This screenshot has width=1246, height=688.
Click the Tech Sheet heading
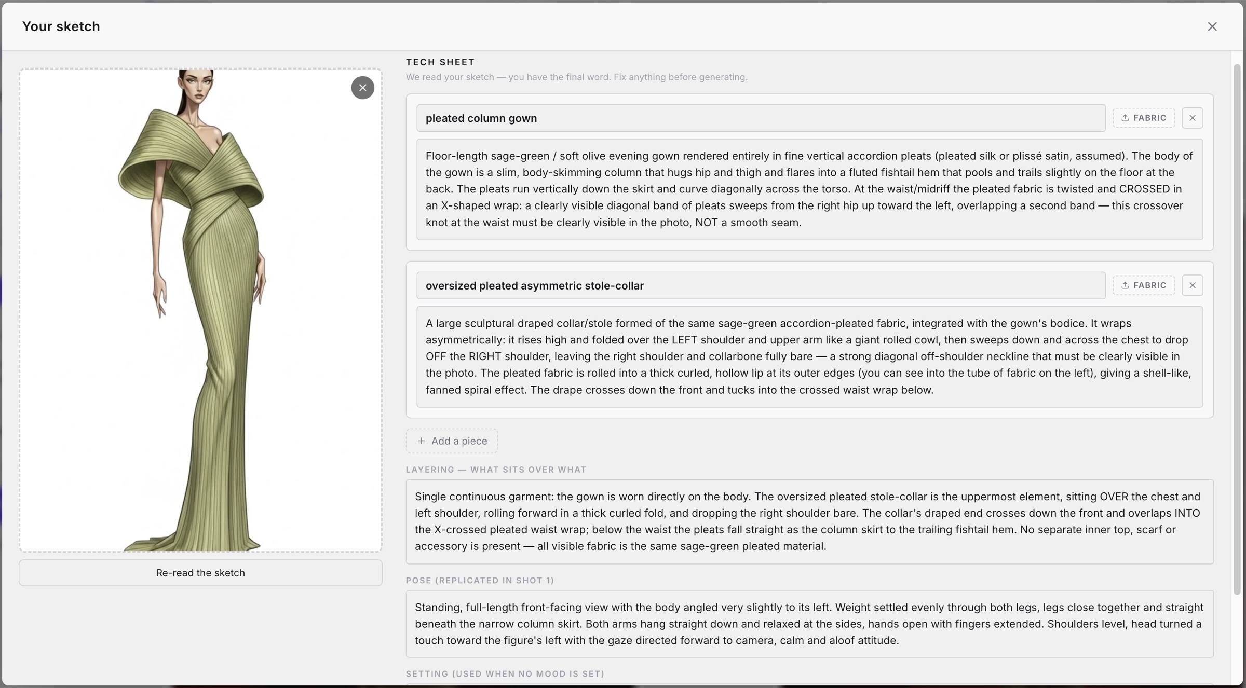pos(440,62)
